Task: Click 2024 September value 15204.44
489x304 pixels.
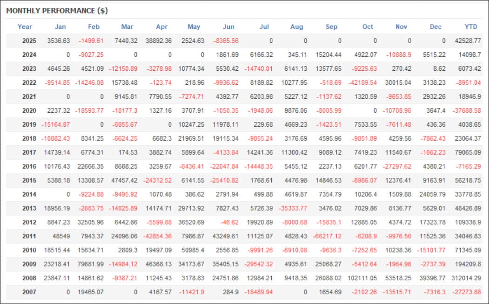Action: tap(328, 55)
